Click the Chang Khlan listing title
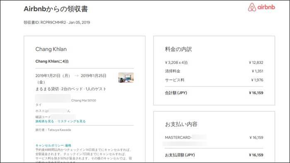Viewport: 290px width, 163px height. (51, 49)
